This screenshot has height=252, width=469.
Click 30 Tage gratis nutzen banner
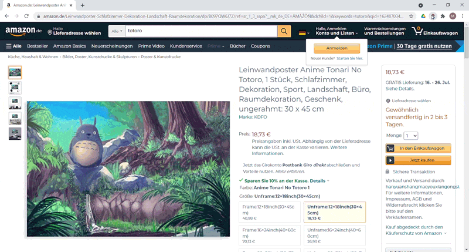pyautogui.click(x=424, y=46)
